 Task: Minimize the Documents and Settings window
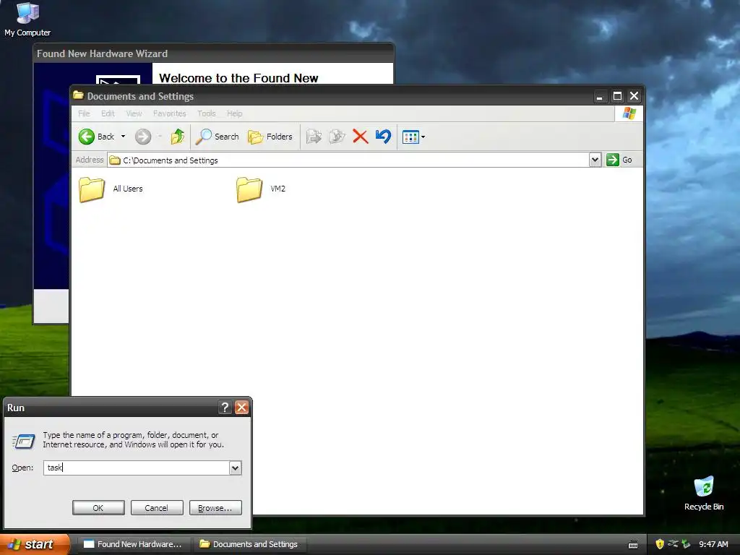[599, 96]
